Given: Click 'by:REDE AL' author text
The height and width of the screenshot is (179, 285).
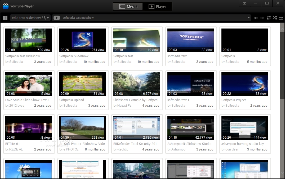Looking at the screenshot, I should pos(14,149).
